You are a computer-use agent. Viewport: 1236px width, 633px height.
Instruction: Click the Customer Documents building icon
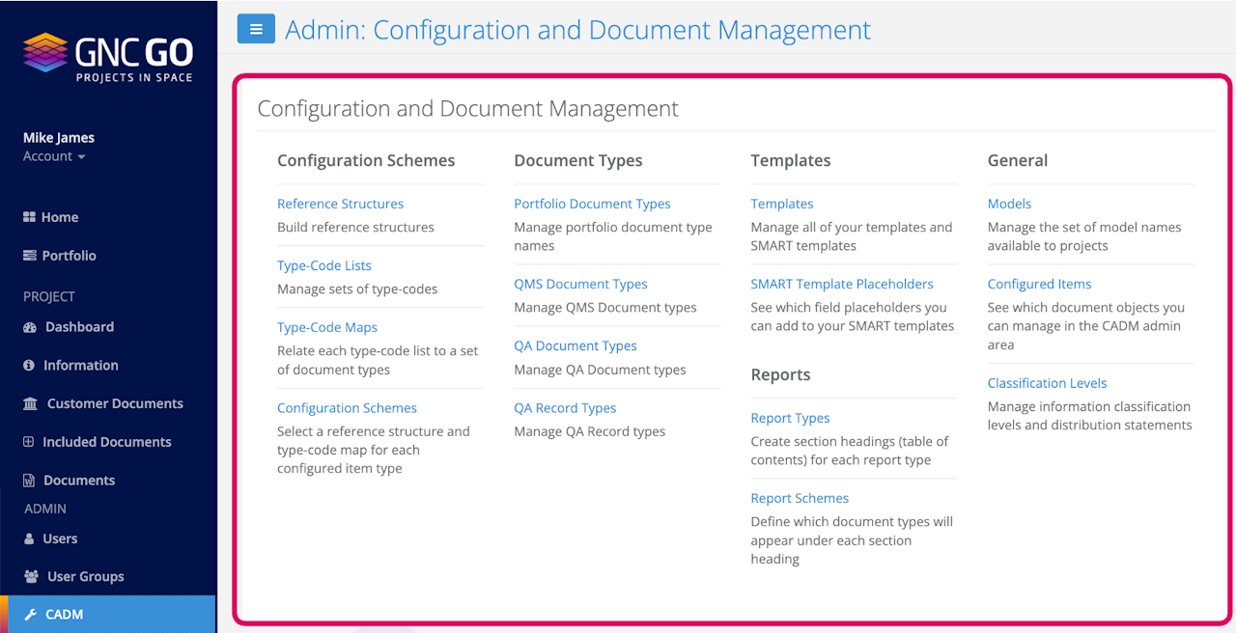pos(31,403)
